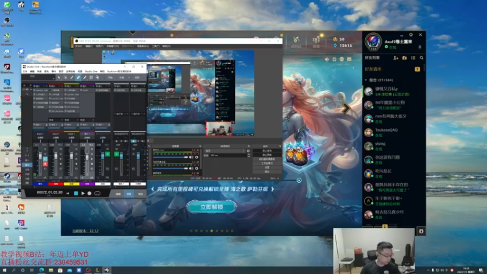Click the Studio One tab left of the highlighted mixer tab
Screen dimensions: 487x274
pos(118,194)
